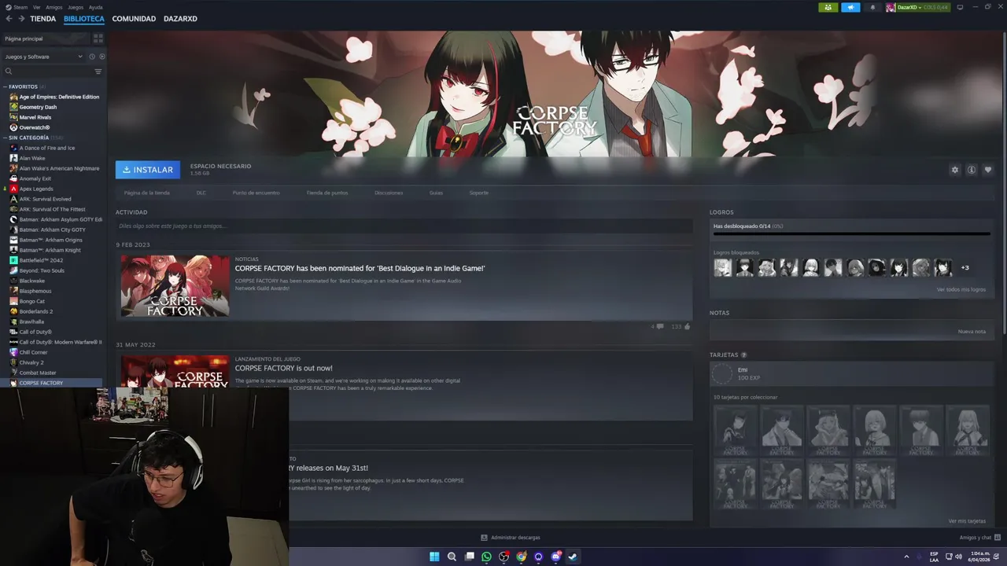Open the cards help question mark
This screenshot has width=1007, height=566.
[743, 355]
